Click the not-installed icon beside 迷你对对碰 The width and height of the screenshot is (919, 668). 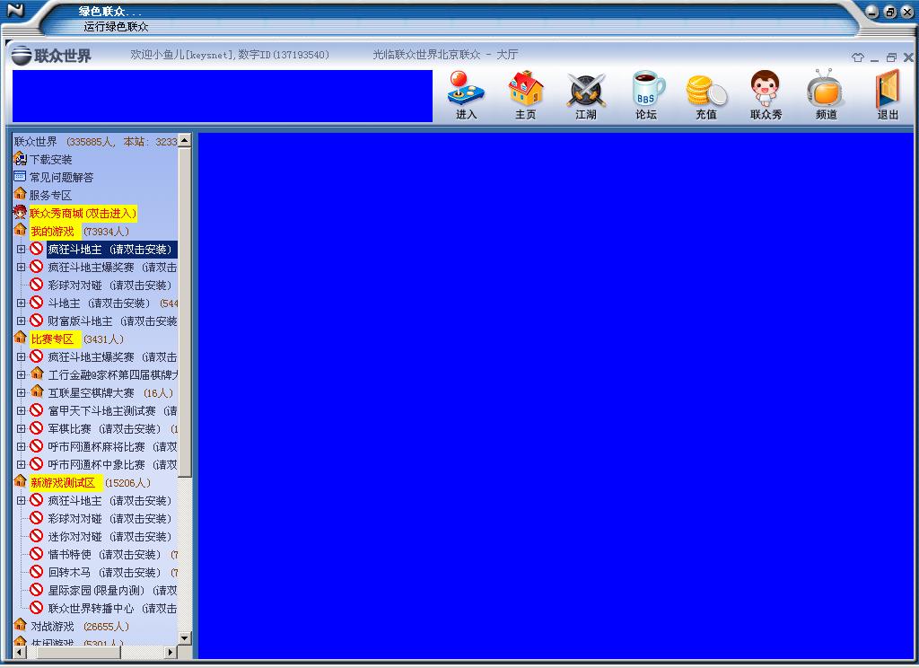click(36, 536)
